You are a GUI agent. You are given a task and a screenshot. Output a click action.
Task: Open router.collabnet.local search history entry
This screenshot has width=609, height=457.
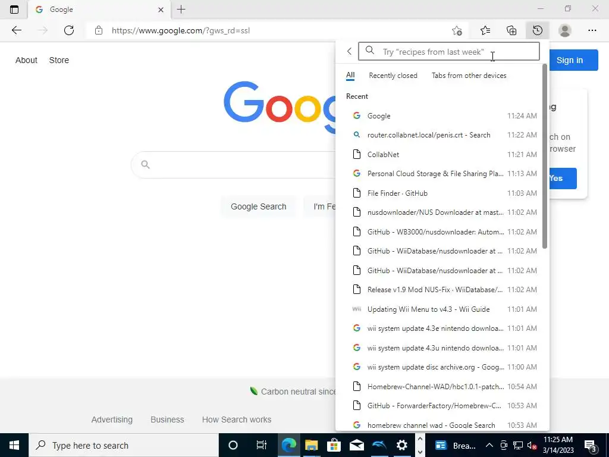coord(442,135)
